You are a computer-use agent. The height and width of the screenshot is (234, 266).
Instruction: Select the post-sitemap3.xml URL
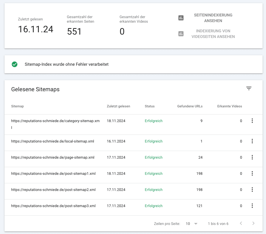tap(53, 206)
